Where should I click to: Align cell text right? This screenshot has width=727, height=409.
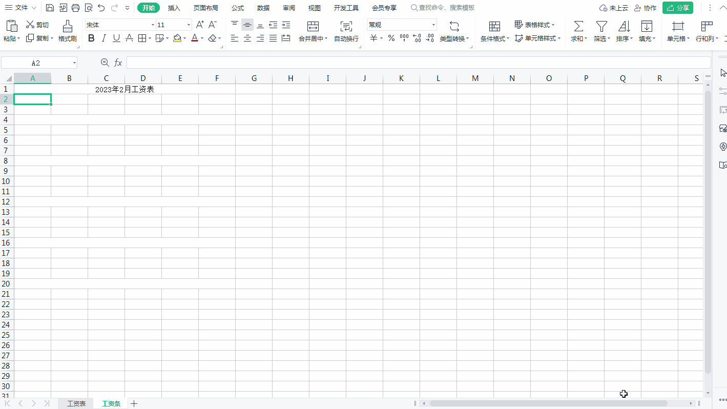[260, 38]
